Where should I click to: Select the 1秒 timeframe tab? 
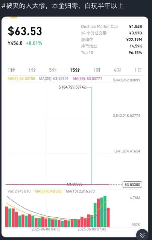(x=11, y=70)
